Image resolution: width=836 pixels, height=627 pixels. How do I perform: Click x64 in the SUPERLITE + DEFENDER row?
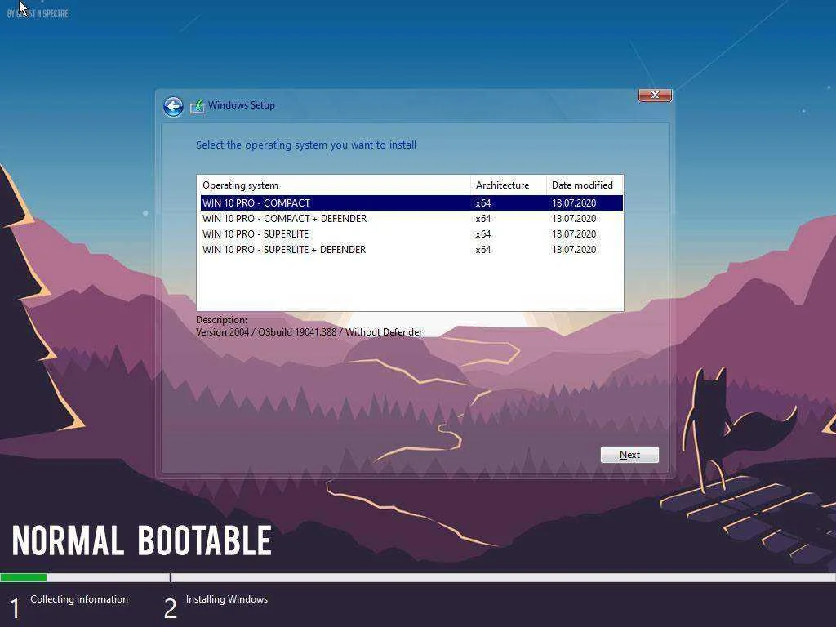click(x=483, y=250)
